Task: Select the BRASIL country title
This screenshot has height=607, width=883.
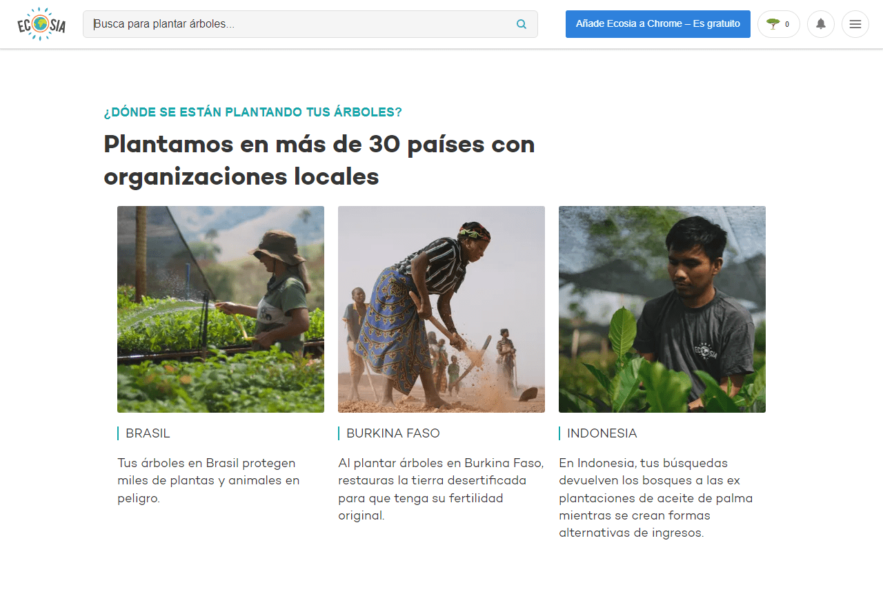Action: [x=148, y=433]
